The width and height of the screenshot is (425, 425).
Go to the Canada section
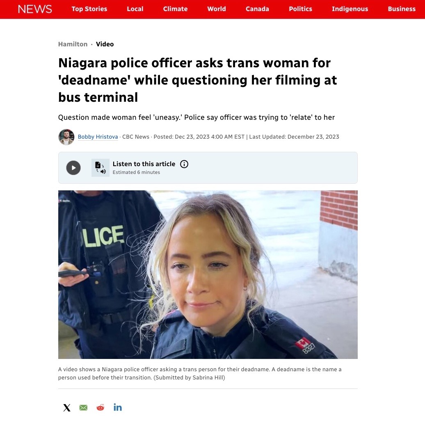tap(257, 9)
